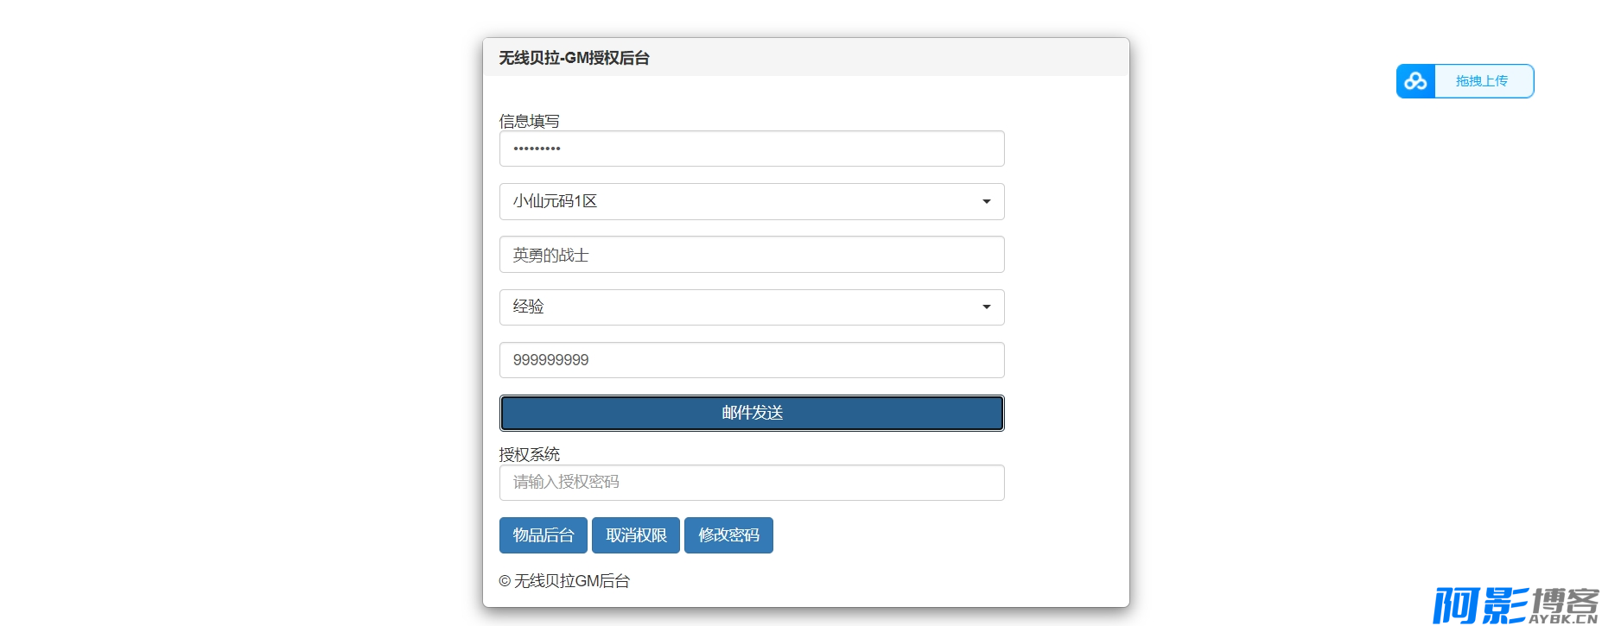Click the 无线贝拉-GM授权后台 panel title
1602x626 pixels.
coord(574,58)
